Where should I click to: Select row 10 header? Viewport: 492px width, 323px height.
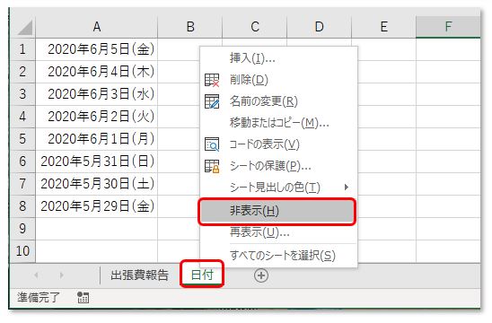coord(22,251)
